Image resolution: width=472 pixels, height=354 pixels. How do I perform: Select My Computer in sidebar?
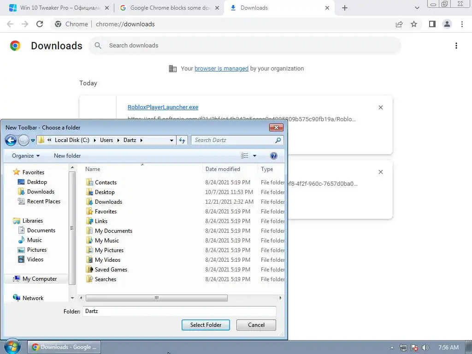35,279
